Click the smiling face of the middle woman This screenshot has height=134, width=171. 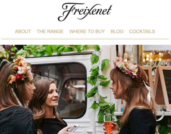tap(52, 95)
